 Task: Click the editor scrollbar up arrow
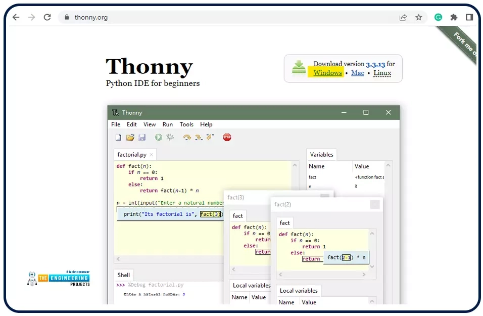coord(295,165)
